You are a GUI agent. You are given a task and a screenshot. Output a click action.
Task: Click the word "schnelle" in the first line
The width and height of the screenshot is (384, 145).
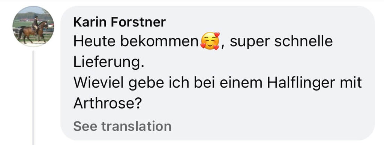[303, 42]
